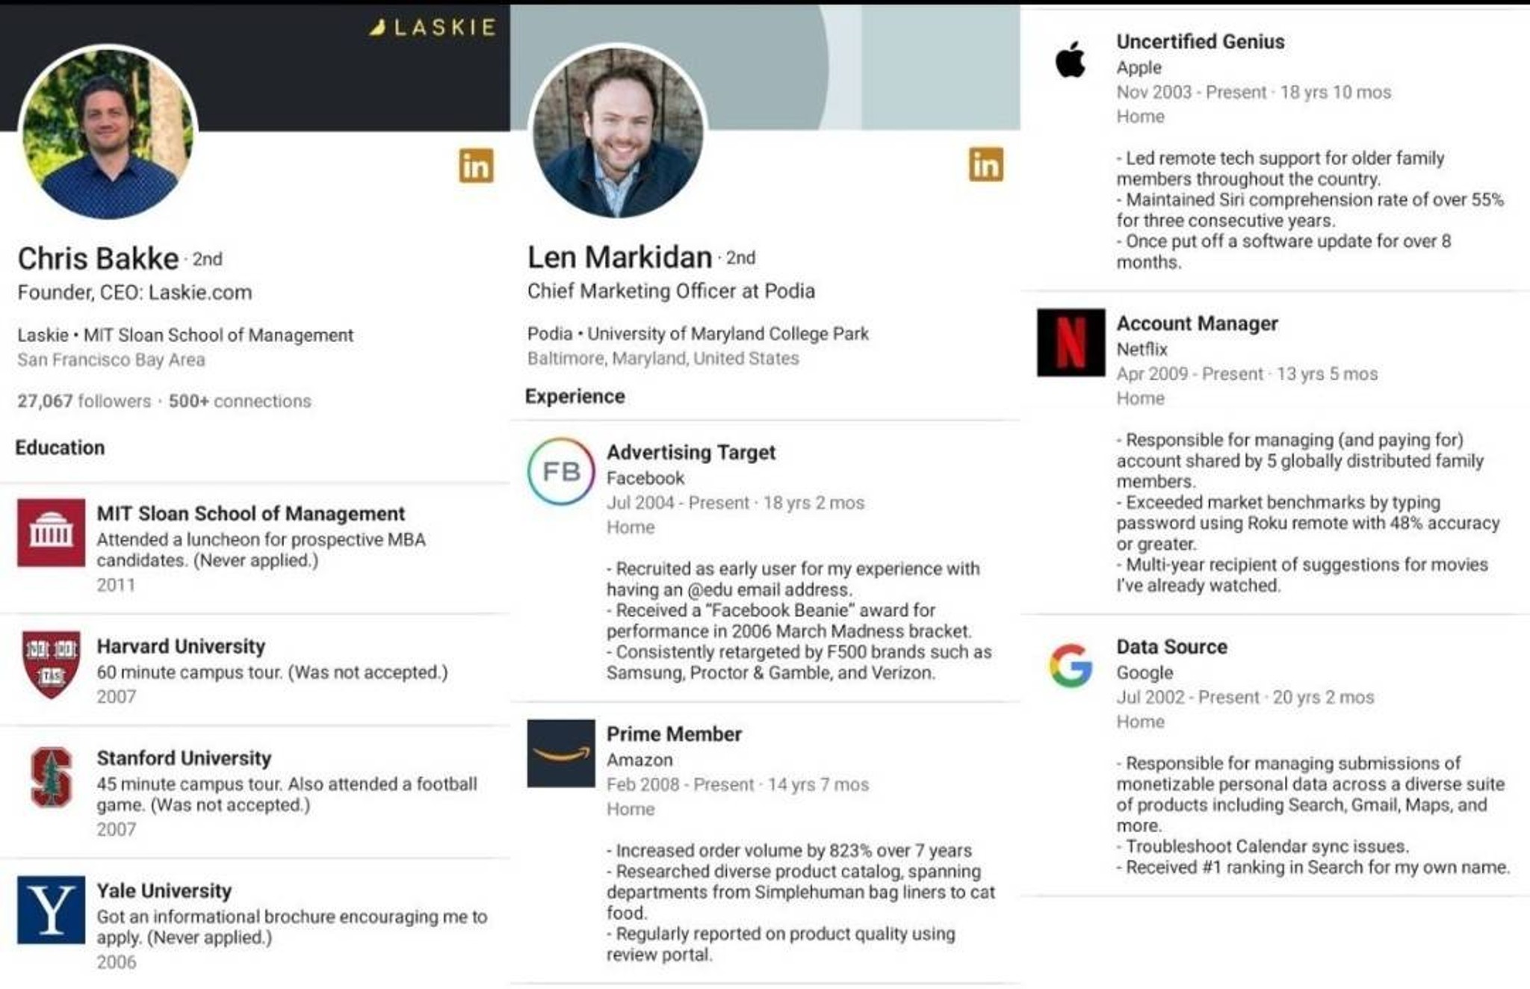
Task: Open the Harvard University education entry title
Action: (181, 646)
